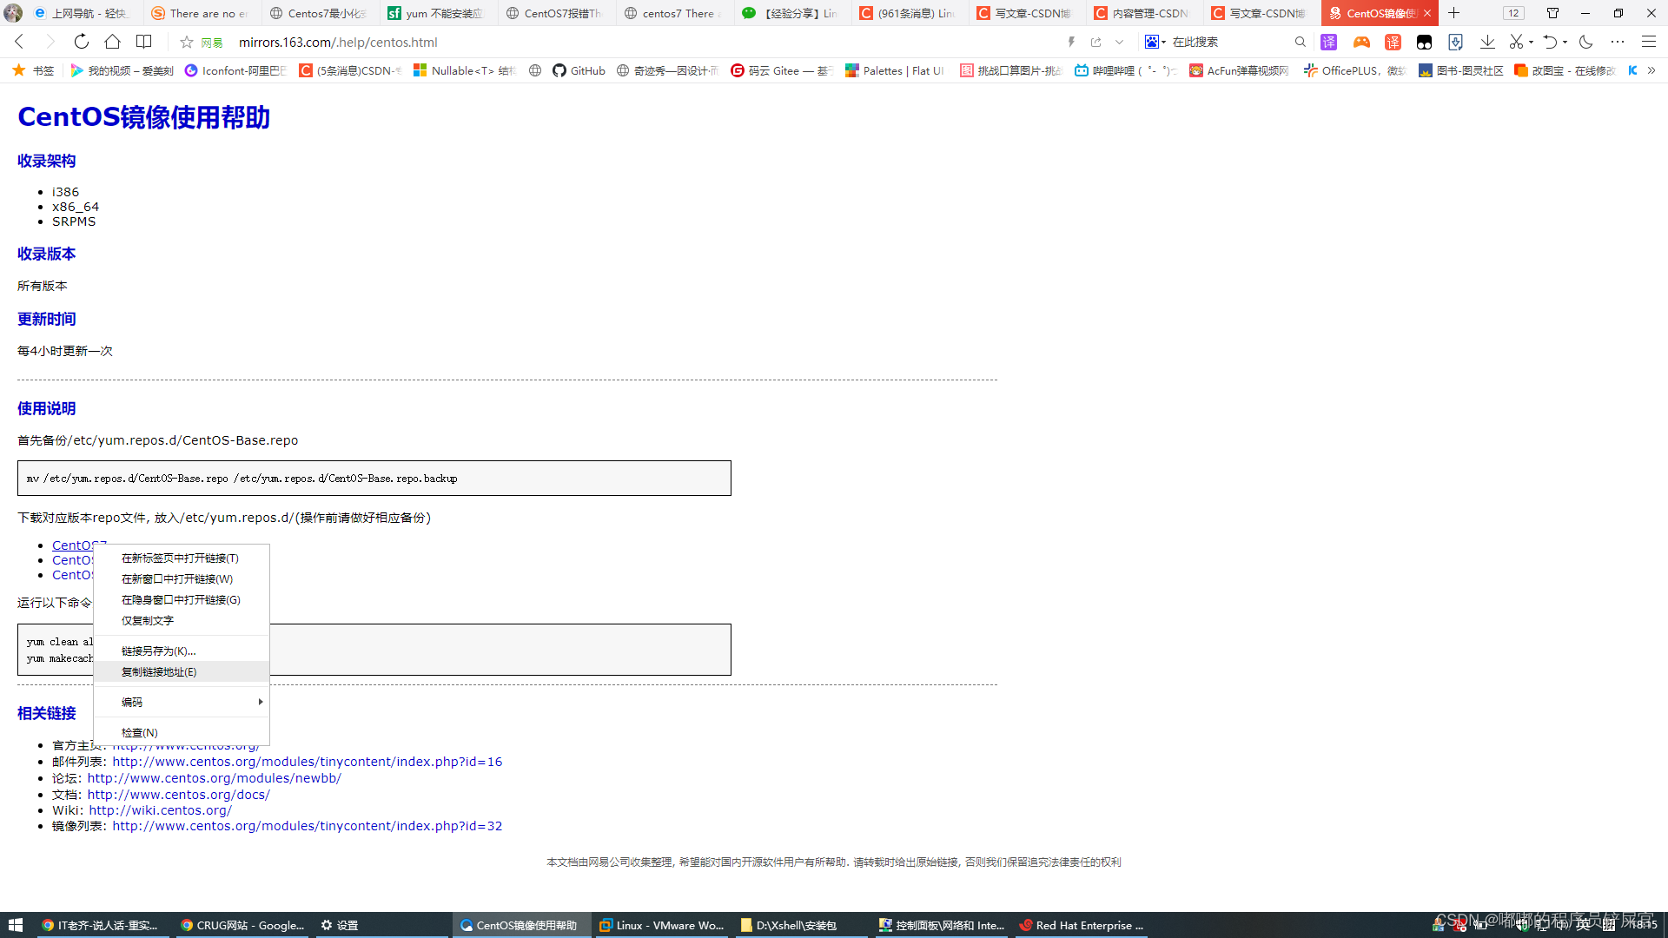Click the http://wiki.centos.org/ link
The height and width of the screenshot is (938, 1668).
pos(159,809)
